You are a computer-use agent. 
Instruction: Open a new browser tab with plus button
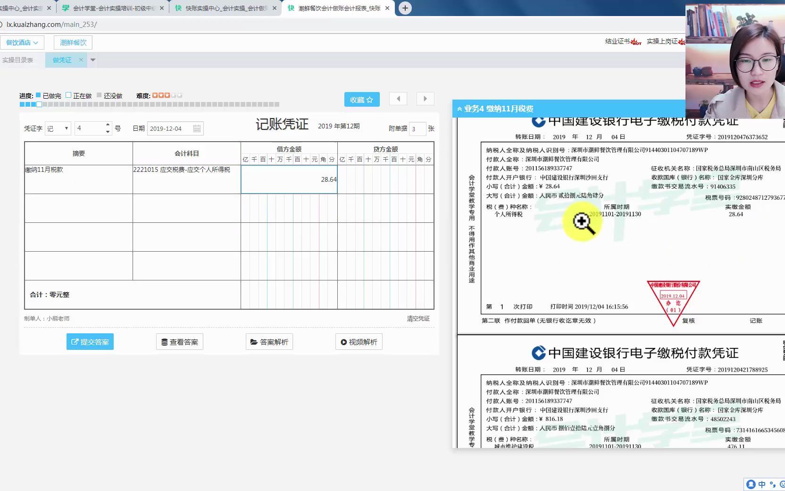tap(405, 8)
